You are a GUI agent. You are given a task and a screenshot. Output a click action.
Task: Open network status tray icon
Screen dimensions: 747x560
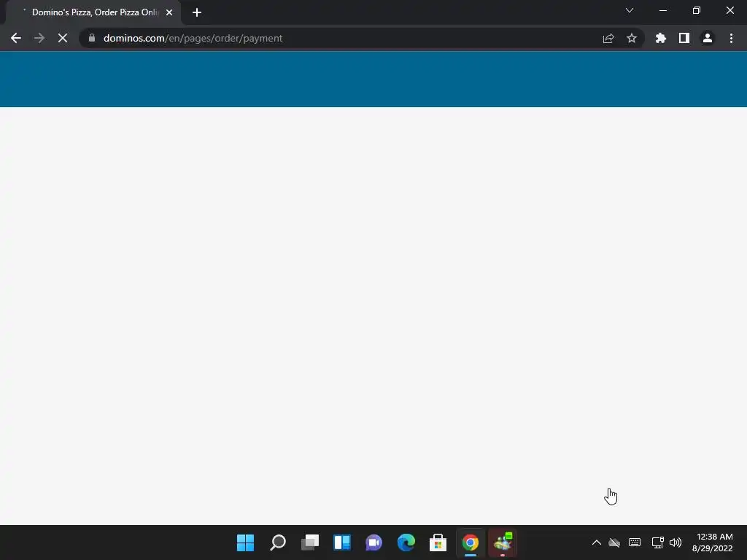657,542
